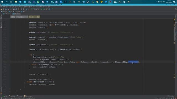
Task: Open the Window menu
Action: (45, 7)
